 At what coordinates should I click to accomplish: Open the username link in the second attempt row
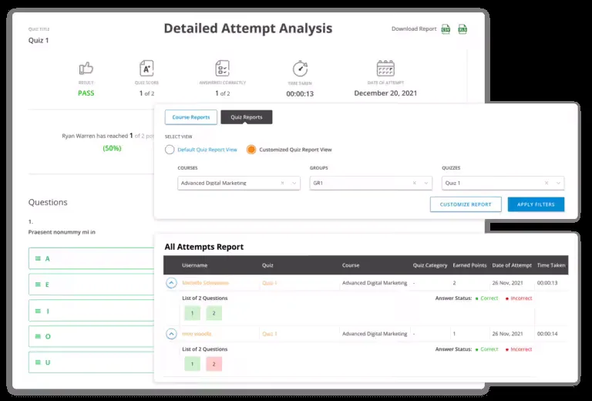pos(197,334)
